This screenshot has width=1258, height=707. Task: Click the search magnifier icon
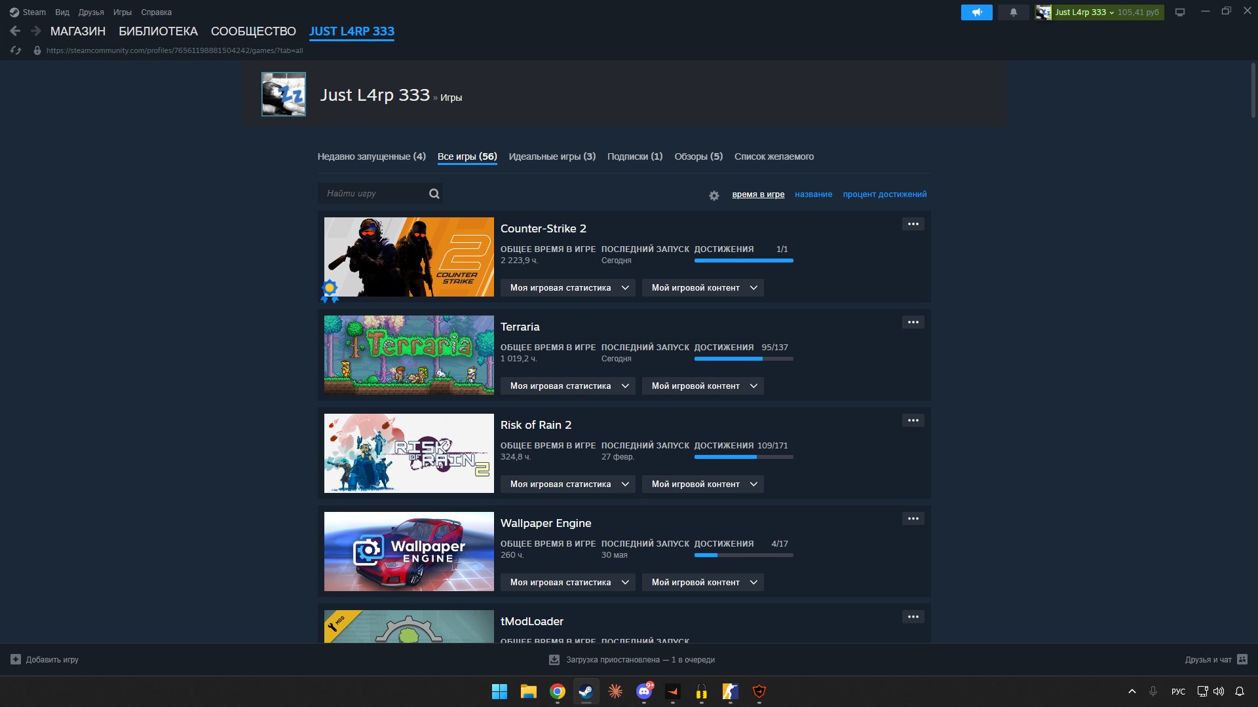pos(434,194)
